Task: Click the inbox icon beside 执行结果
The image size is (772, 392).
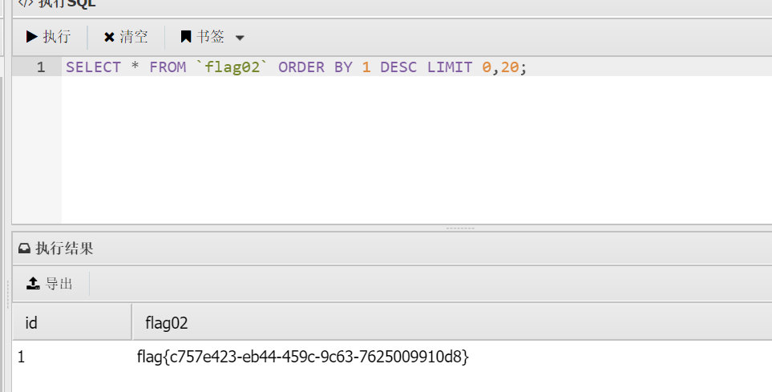Action: pos(24,249)
